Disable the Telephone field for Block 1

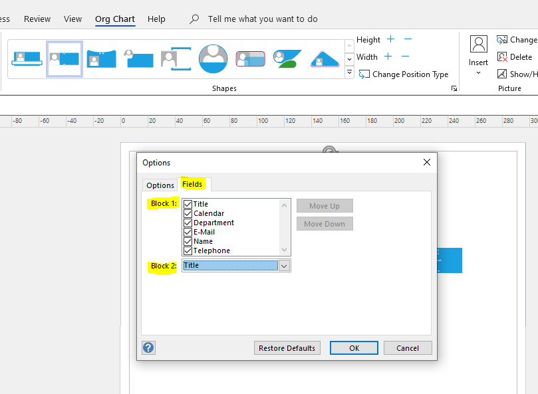(187, 250)
